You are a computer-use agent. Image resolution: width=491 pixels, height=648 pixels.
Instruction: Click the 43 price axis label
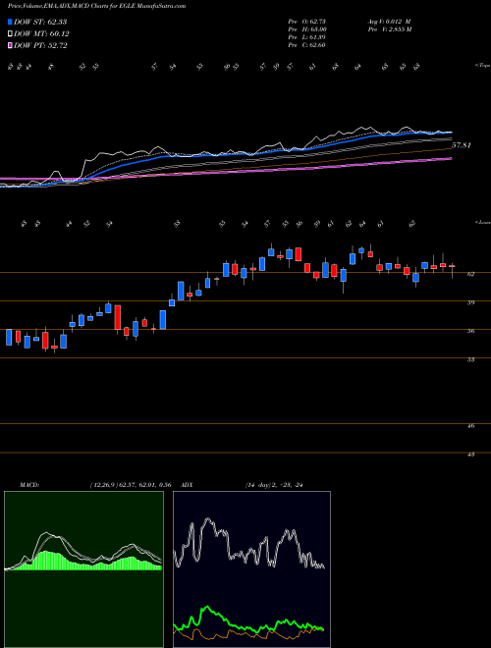[471, 455]
